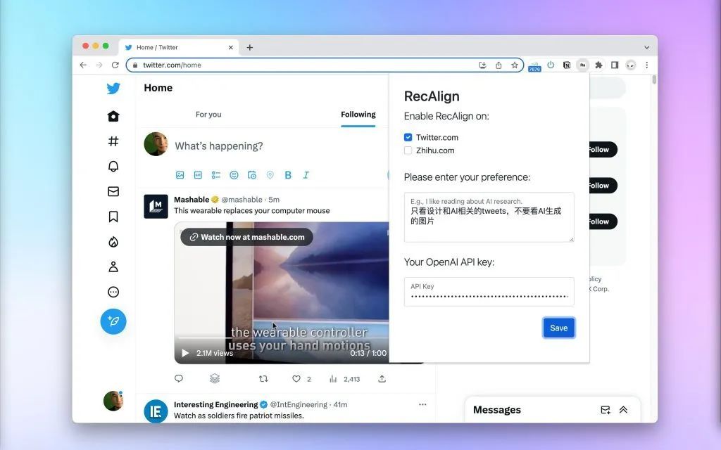Schedule the tweet with calendar icon
The width and height of the screenshot is (721, 450).
[x=252, y=175]
